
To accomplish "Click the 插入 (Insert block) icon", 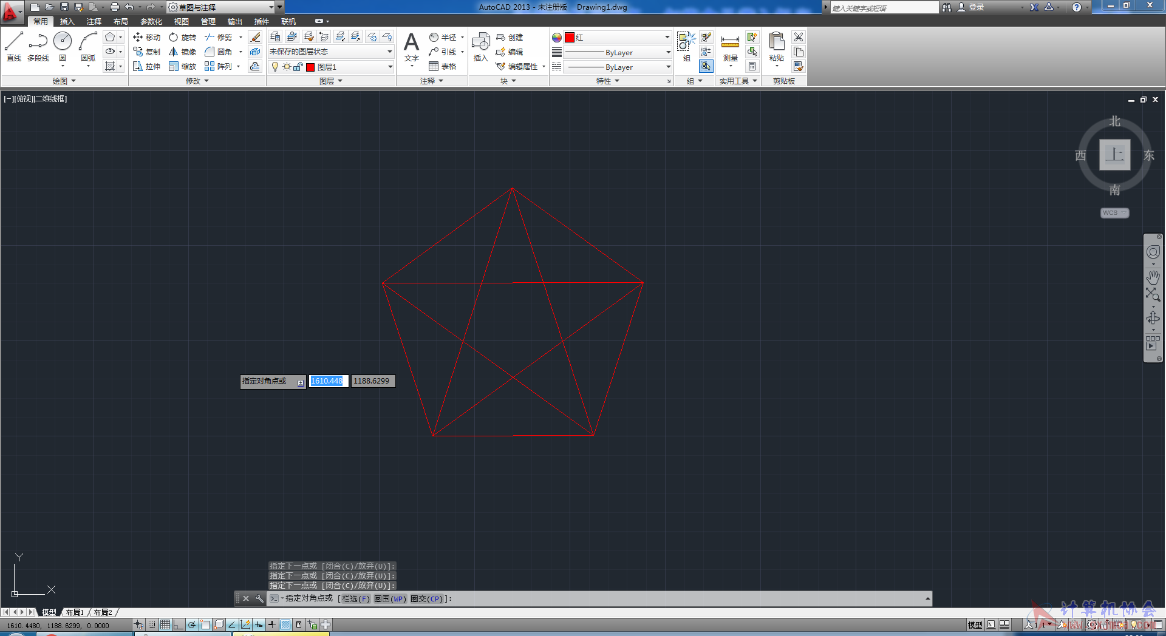I will click(x=481, y=47).
